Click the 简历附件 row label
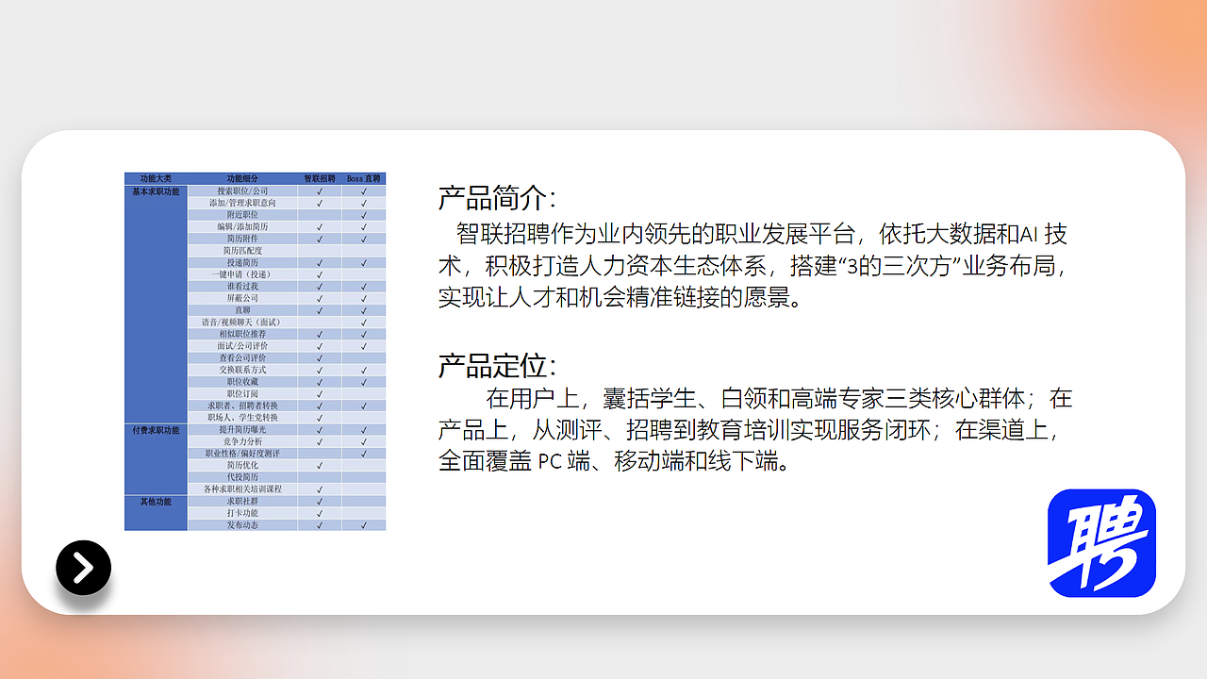Screen dimensions: 1207x679 (x=242, y=239)
